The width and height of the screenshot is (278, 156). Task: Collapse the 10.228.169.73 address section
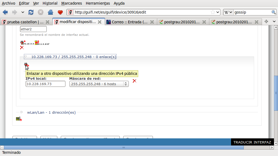26,57
